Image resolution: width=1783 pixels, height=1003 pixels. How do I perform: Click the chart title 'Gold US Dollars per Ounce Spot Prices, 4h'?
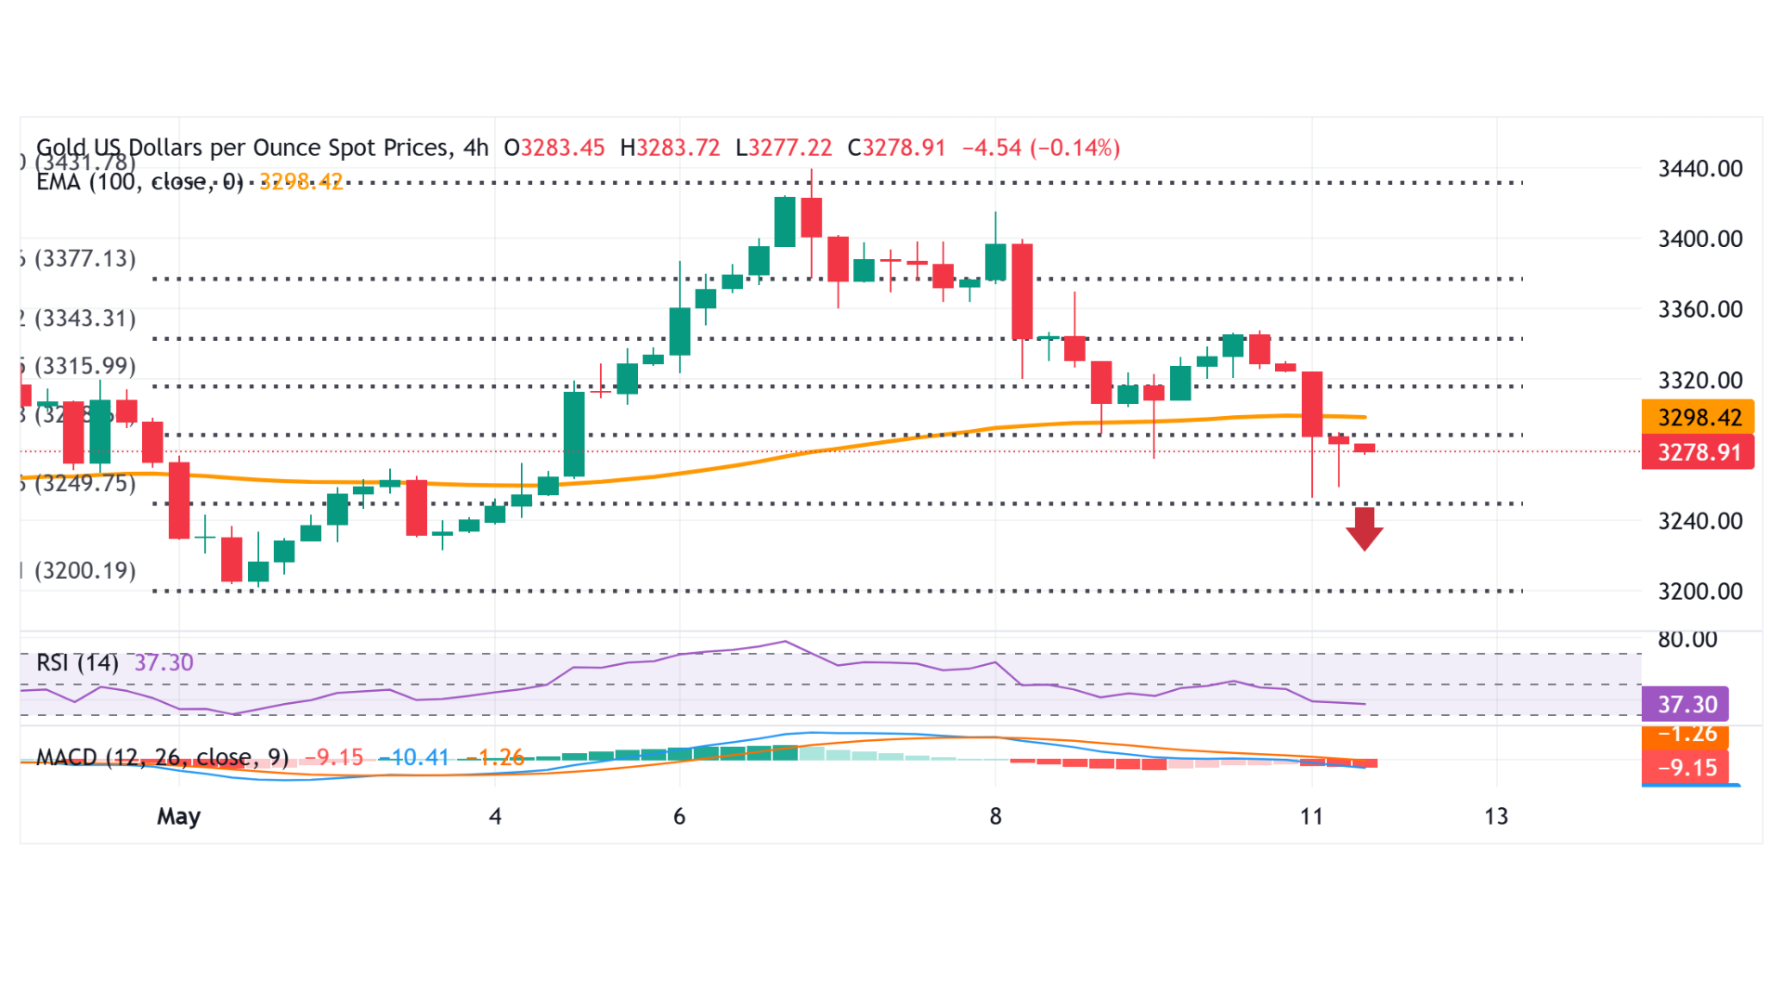click(262, 148)
